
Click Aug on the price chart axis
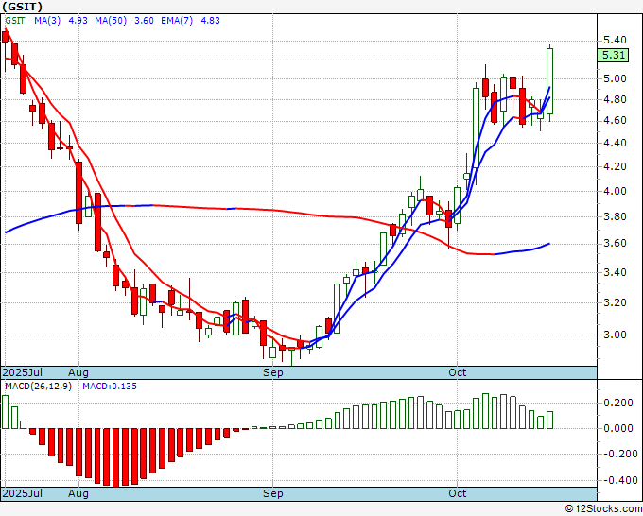point(78,372)
